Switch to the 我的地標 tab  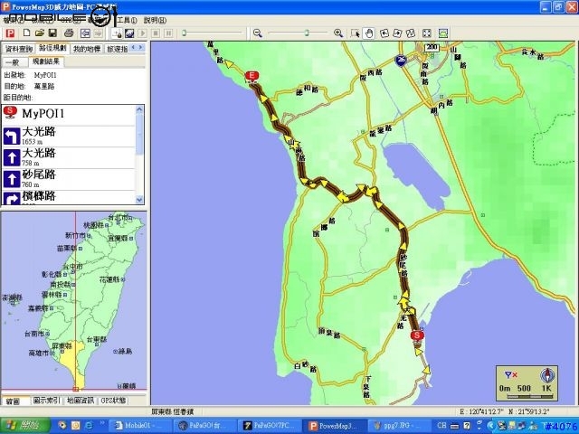click(x=87, y=49)
